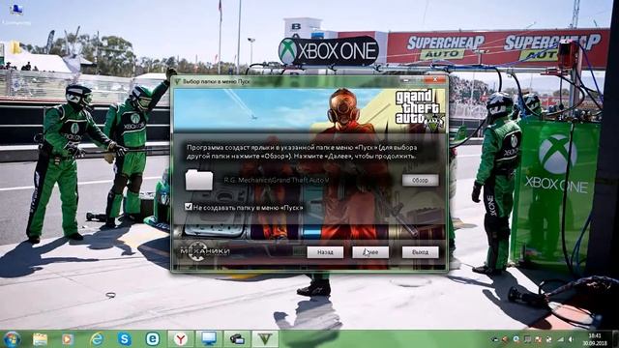Untick 'Не создавать папку в меню Пуск' checkbox
Image resolution: width=619 pixels, height=348 pixels.
click(x=189, y=206)
